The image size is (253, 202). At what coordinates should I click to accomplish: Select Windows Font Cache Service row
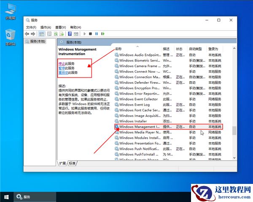point(168,110)
